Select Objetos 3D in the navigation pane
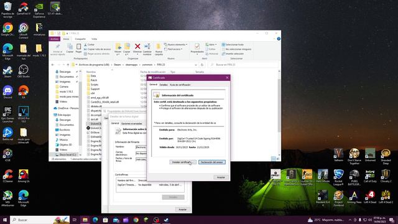Screen dimensions: 398x224 [65, 144]
